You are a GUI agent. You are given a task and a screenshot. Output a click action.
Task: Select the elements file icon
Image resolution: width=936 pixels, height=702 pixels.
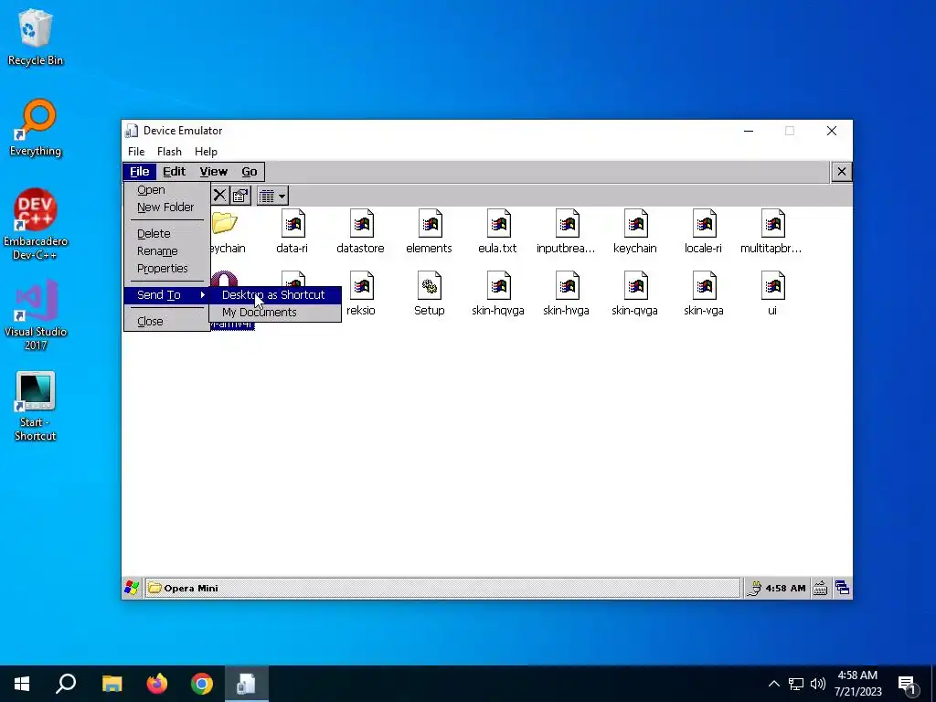430,224
